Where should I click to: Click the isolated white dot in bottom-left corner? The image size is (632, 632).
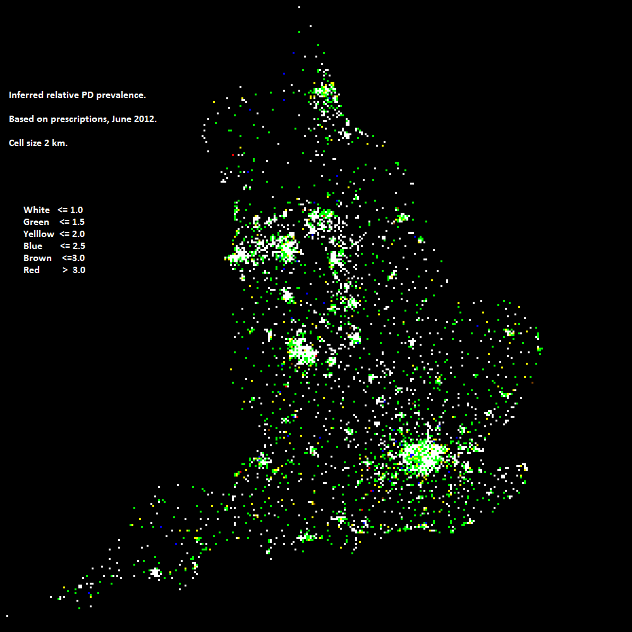(x=8, y=615)
